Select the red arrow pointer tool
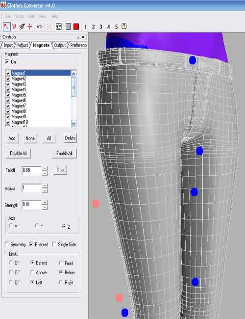 [x=6, y=27]
